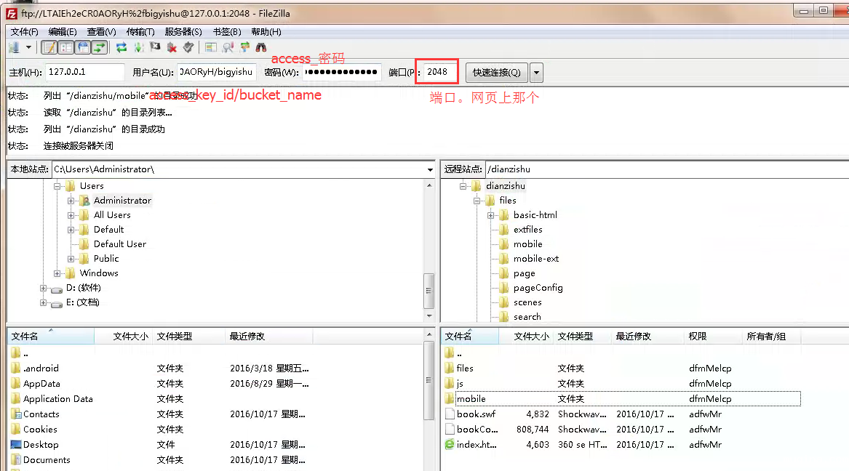Expand the Administrator folder in local tree
849x471 pixels.
click(71, 201)
